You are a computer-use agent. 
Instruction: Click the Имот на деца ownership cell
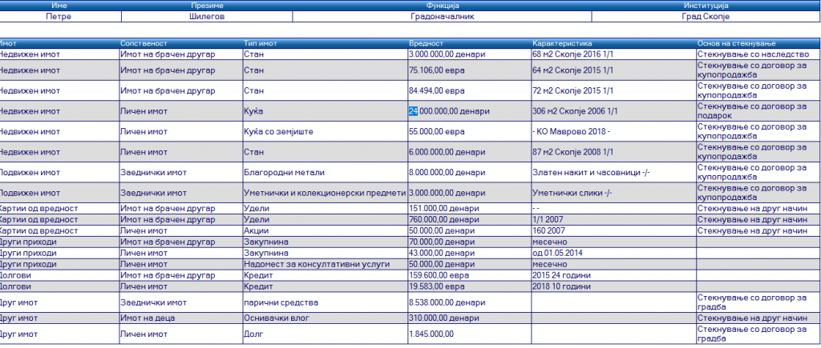(x=180, y=318)
